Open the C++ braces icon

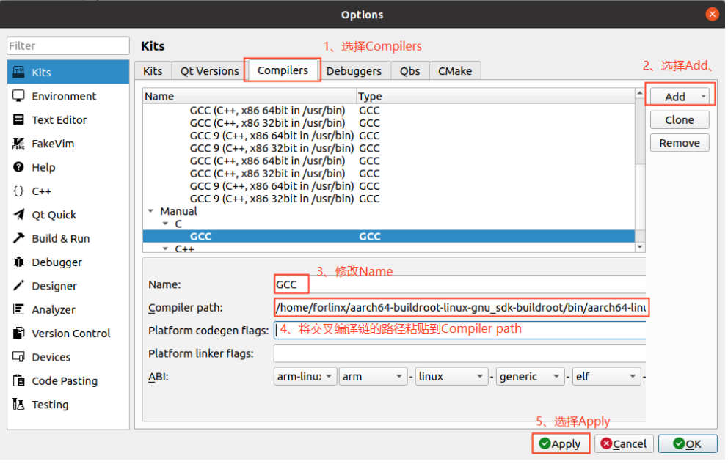click(x=18, y=191)
